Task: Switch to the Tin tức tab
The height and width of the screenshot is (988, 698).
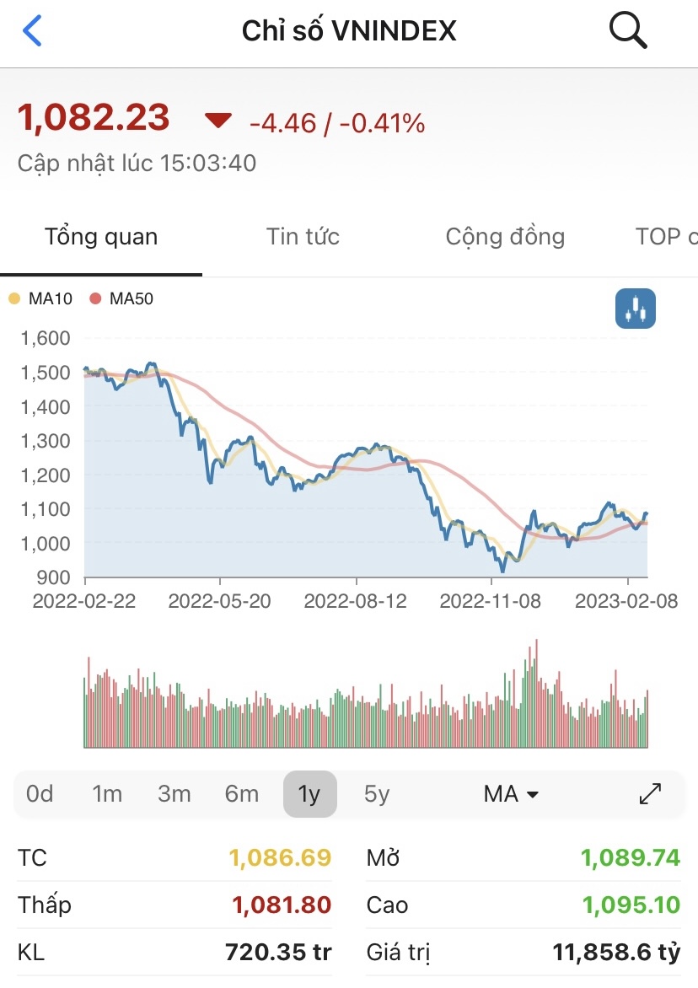Action: [303, 237]
